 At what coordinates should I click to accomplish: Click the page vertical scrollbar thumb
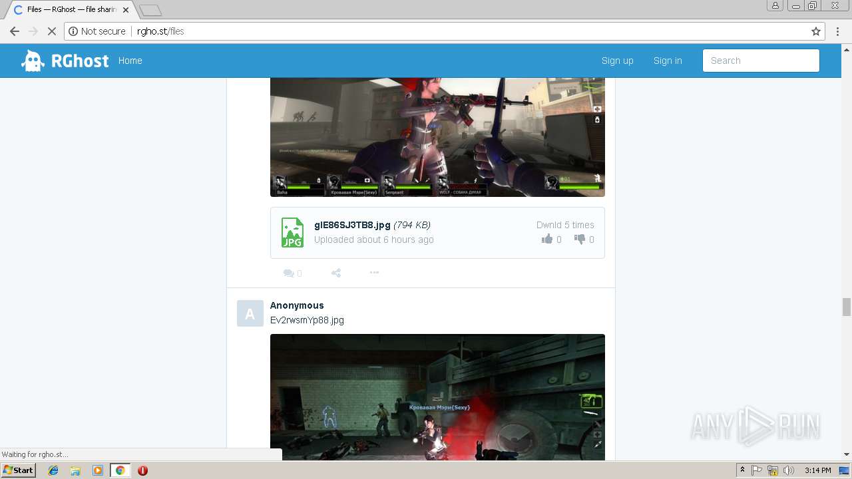847,307
